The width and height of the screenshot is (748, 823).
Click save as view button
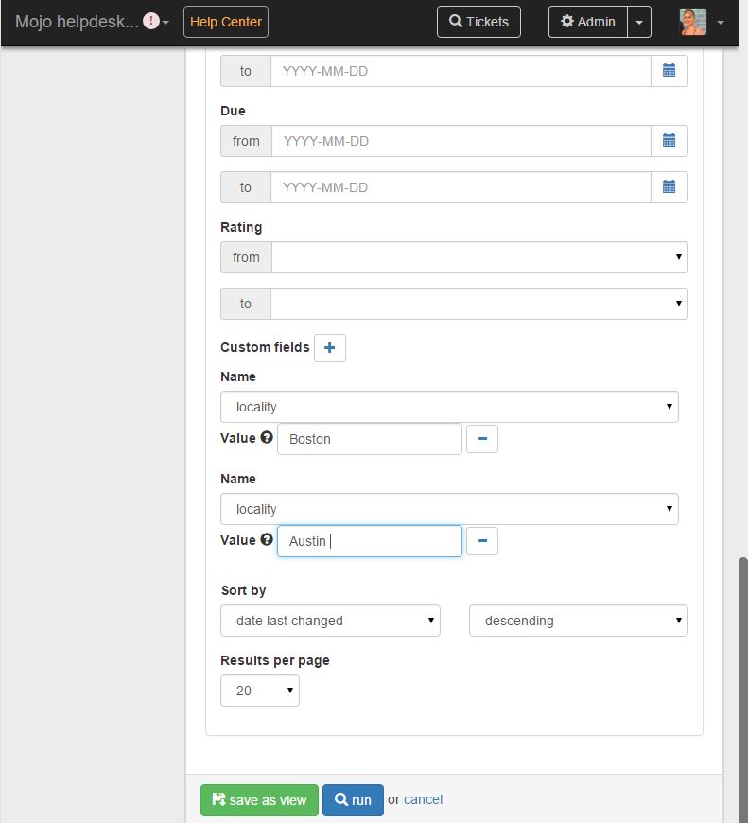point(259,799)
